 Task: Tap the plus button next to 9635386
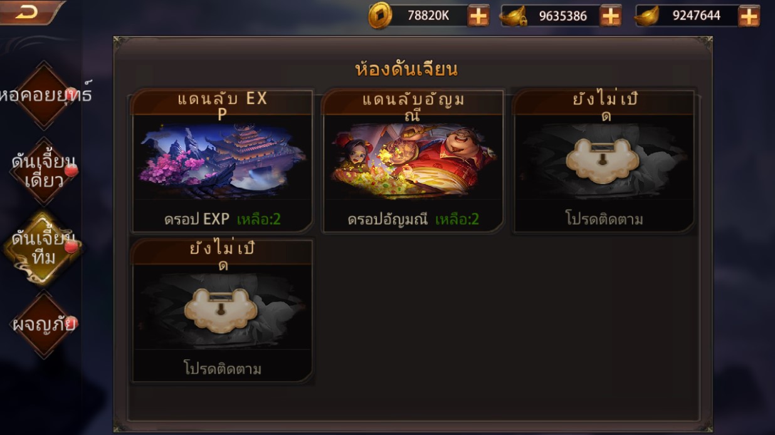[x=610, y=16]
